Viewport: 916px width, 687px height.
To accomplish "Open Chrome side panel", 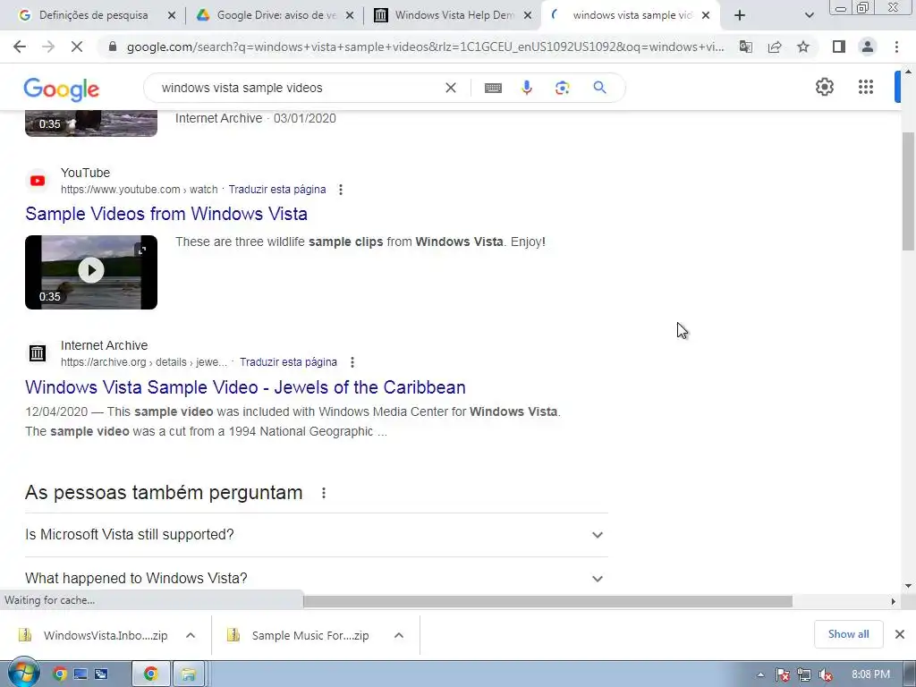I will (x=839, y=47).
